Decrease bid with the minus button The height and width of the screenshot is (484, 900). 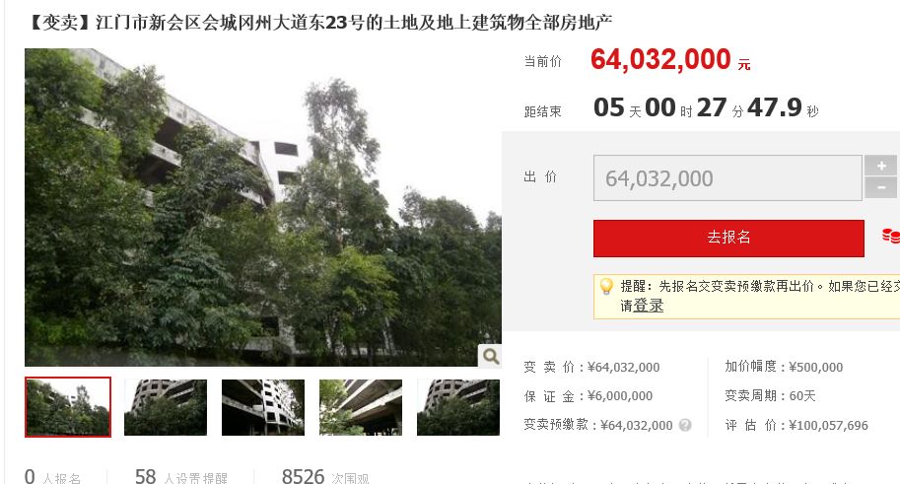coord(881,187)
